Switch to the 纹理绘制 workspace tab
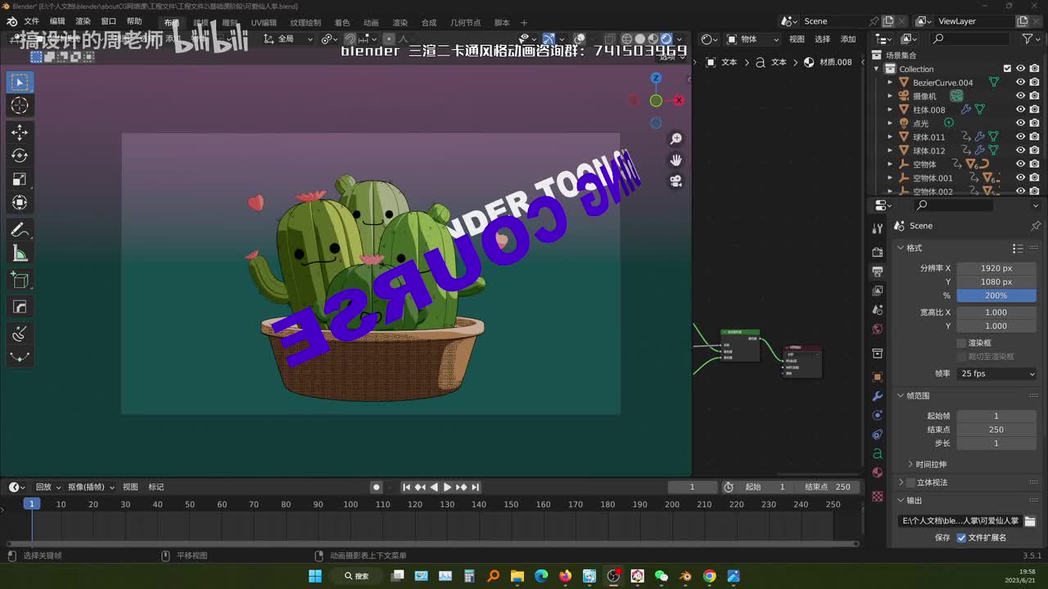 (x=305, y=23)
